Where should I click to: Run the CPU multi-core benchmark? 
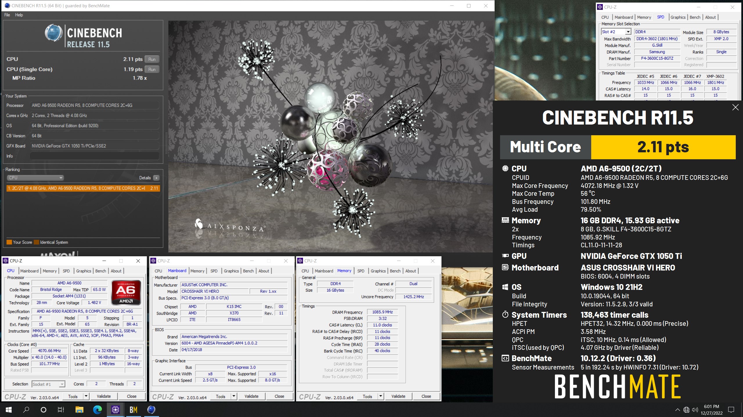(x=152, y=59)
